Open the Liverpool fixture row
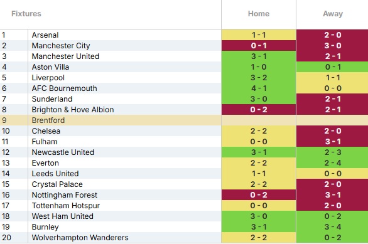 click(x=184, y=78)
